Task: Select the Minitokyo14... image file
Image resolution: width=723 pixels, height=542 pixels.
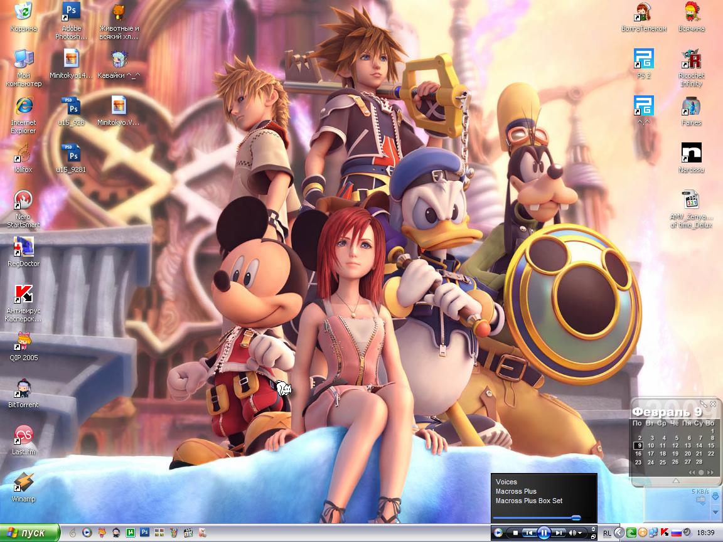Action: click(x=71, y=64)
